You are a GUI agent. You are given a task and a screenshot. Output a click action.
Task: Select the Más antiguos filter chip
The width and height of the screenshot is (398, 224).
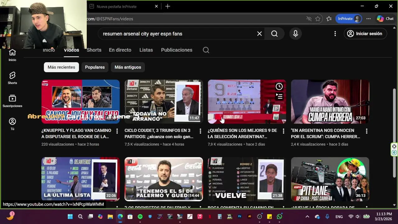point(128,67)
